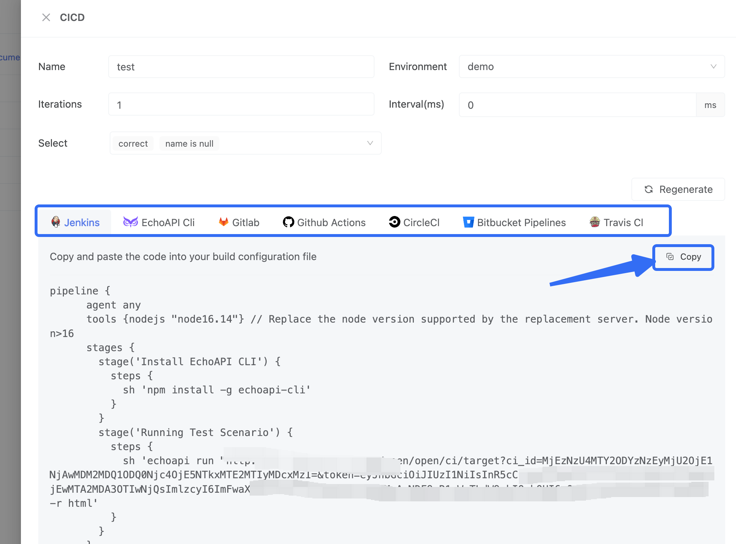
Task: Open the Gitlab tab
Action: [239, 223]
